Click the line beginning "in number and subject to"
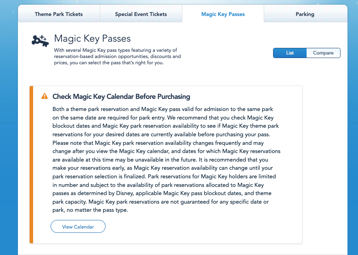Screen dimensions: 358x255 164,185
